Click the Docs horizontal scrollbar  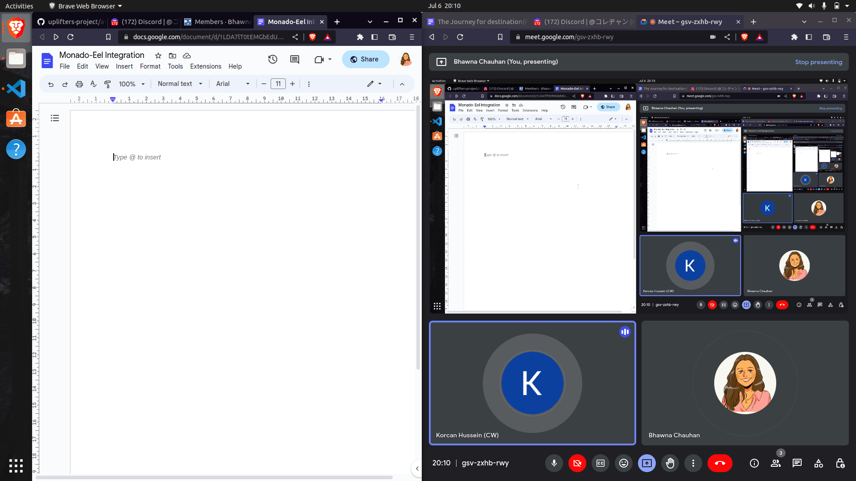click(x=214, y=477)
